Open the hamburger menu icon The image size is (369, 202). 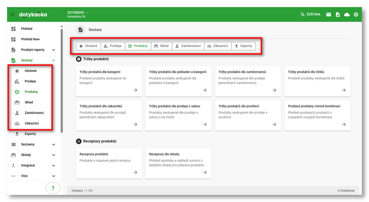[12, 15]
